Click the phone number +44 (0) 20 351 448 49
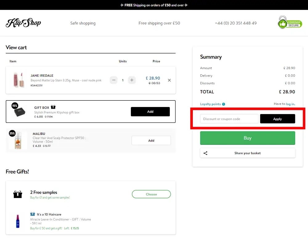The height and width of the screenshot is (239, 308). (x=236, y=23)
